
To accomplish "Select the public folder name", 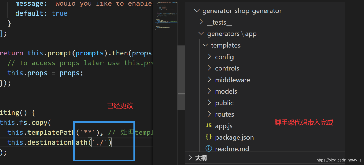I will click(x=224, y=103).
